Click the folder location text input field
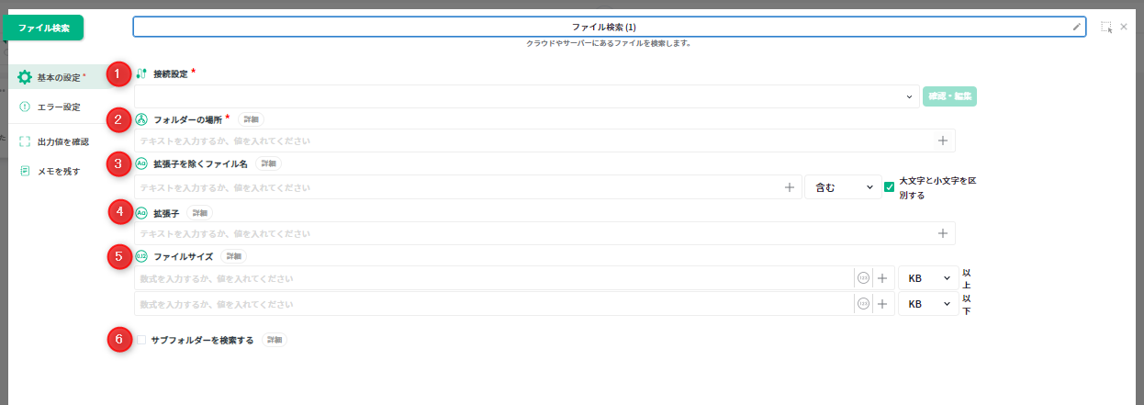 click(533, 141)
